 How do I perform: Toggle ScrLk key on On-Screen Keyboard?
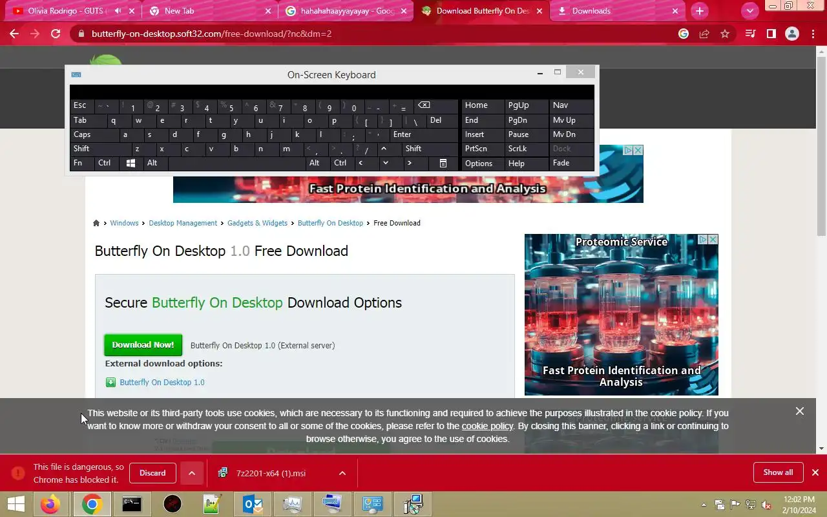coord(526,149)
